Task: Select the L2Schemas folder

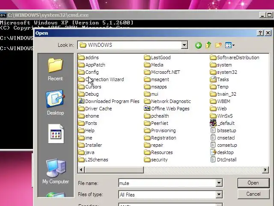Action: 93,160
